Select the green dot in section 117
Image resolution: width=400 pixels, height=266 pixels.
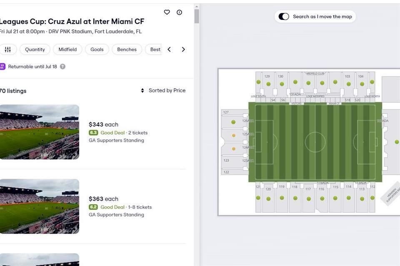pos(309,199)
